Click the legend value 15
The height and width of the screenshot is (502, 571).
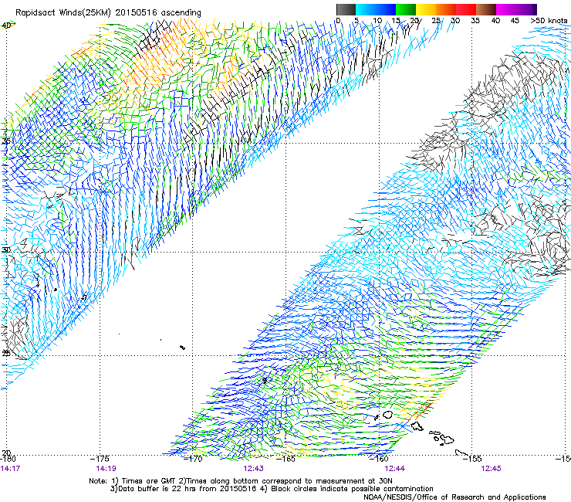point(397,21)
